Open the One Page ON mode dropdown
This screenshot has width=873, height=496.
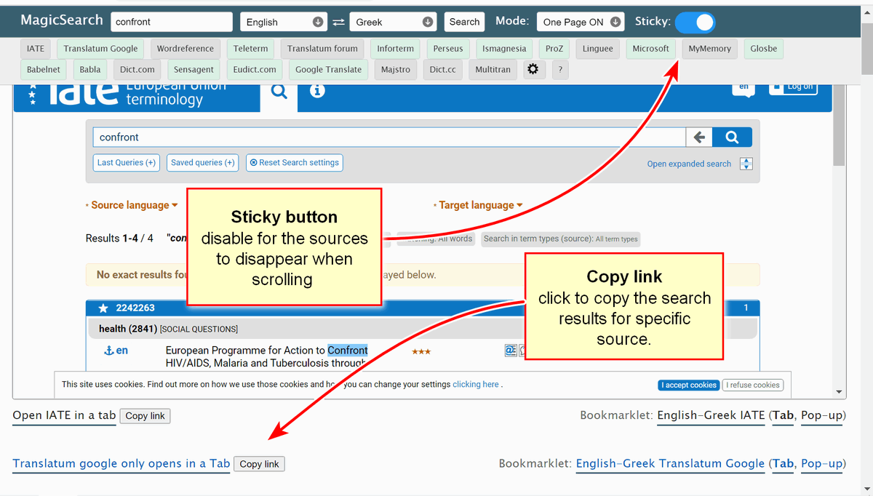coord(580,21)
